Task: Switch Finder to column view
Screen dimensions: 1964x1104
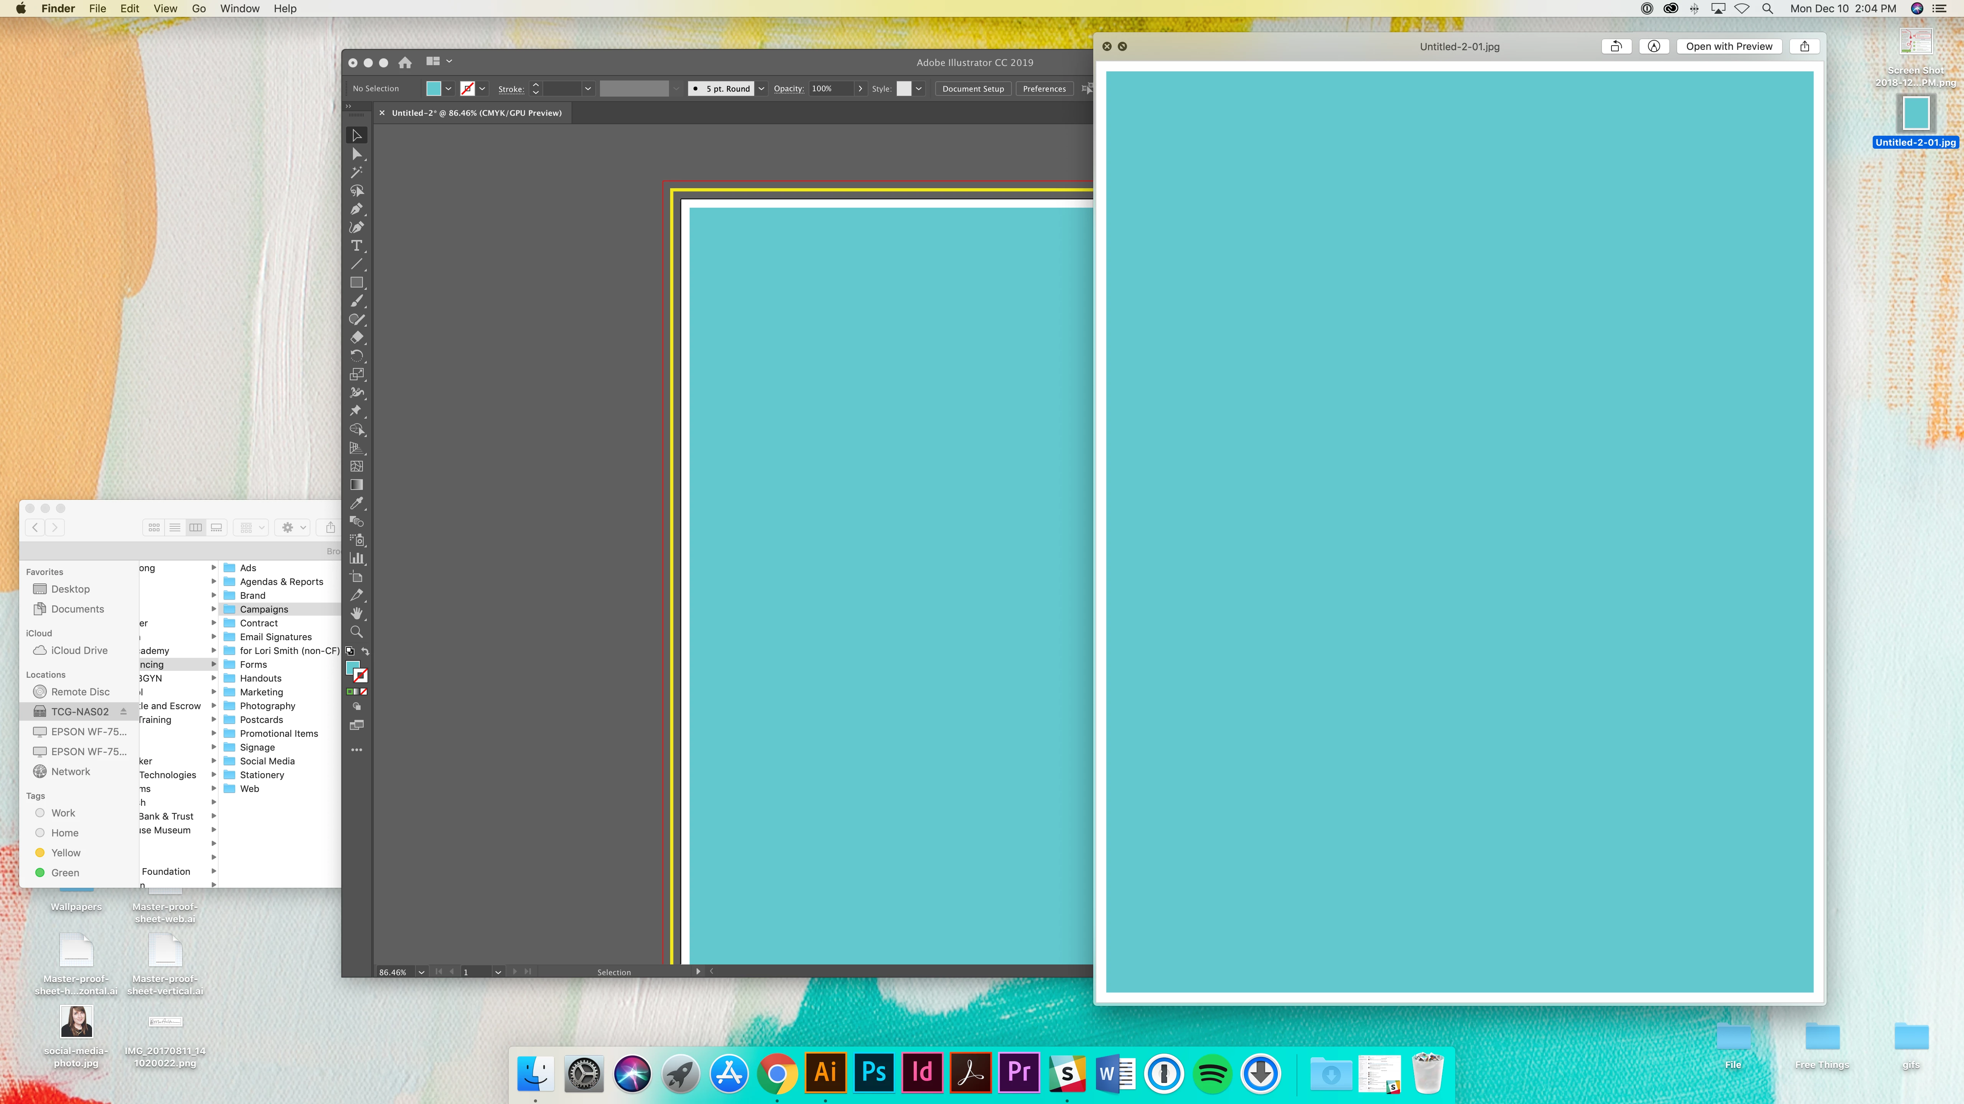Action: (x=196, y=527)
